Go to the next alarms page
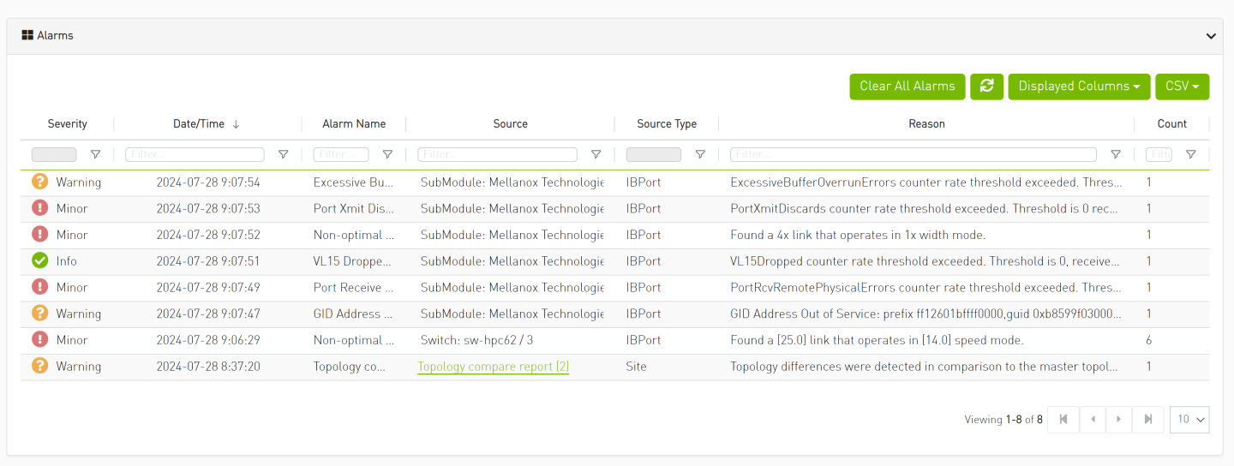The width and height of the screenshot is (1234, 466). click(1117, 420)
